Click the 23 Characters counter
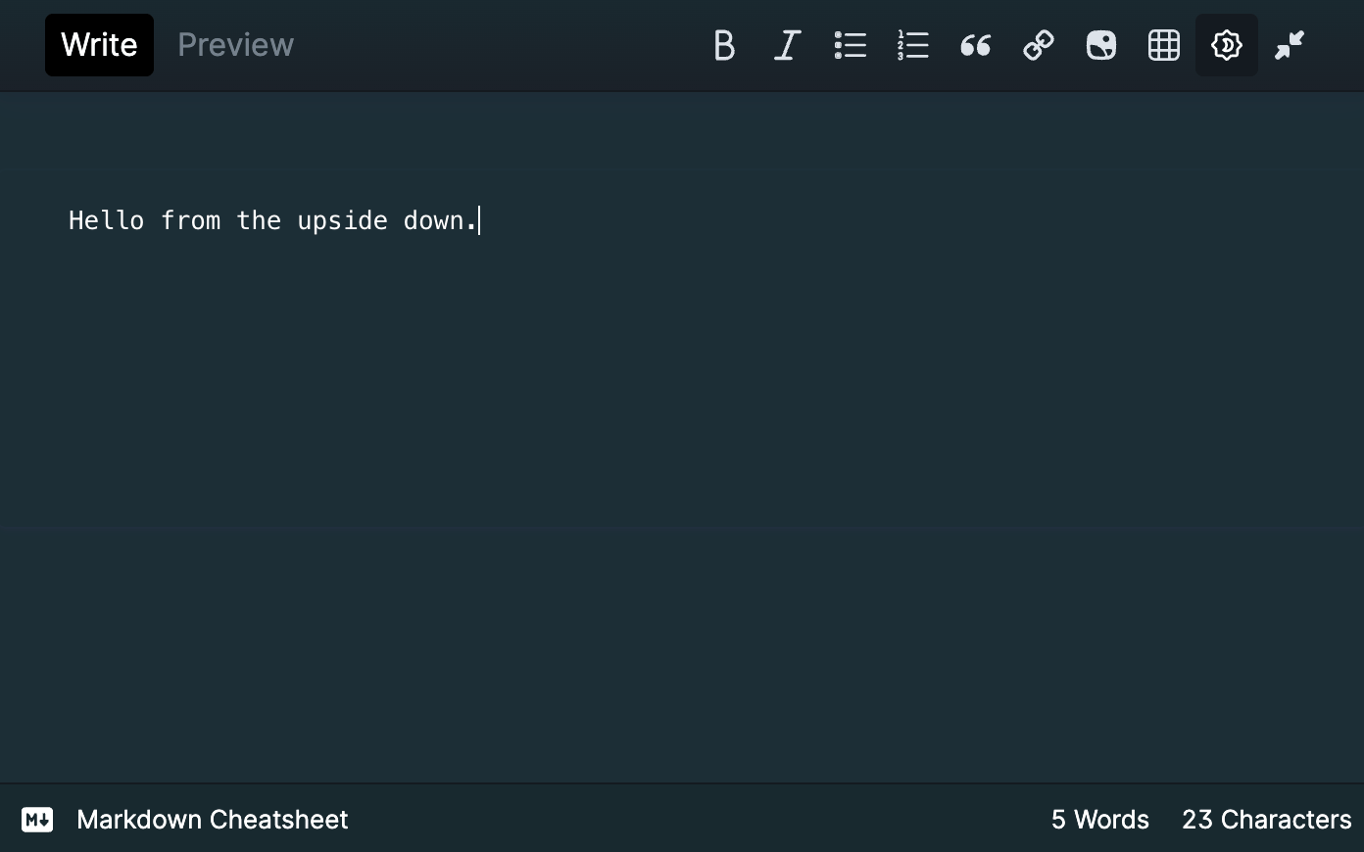The image size is (1364, 852). (x=1266, y=820)
